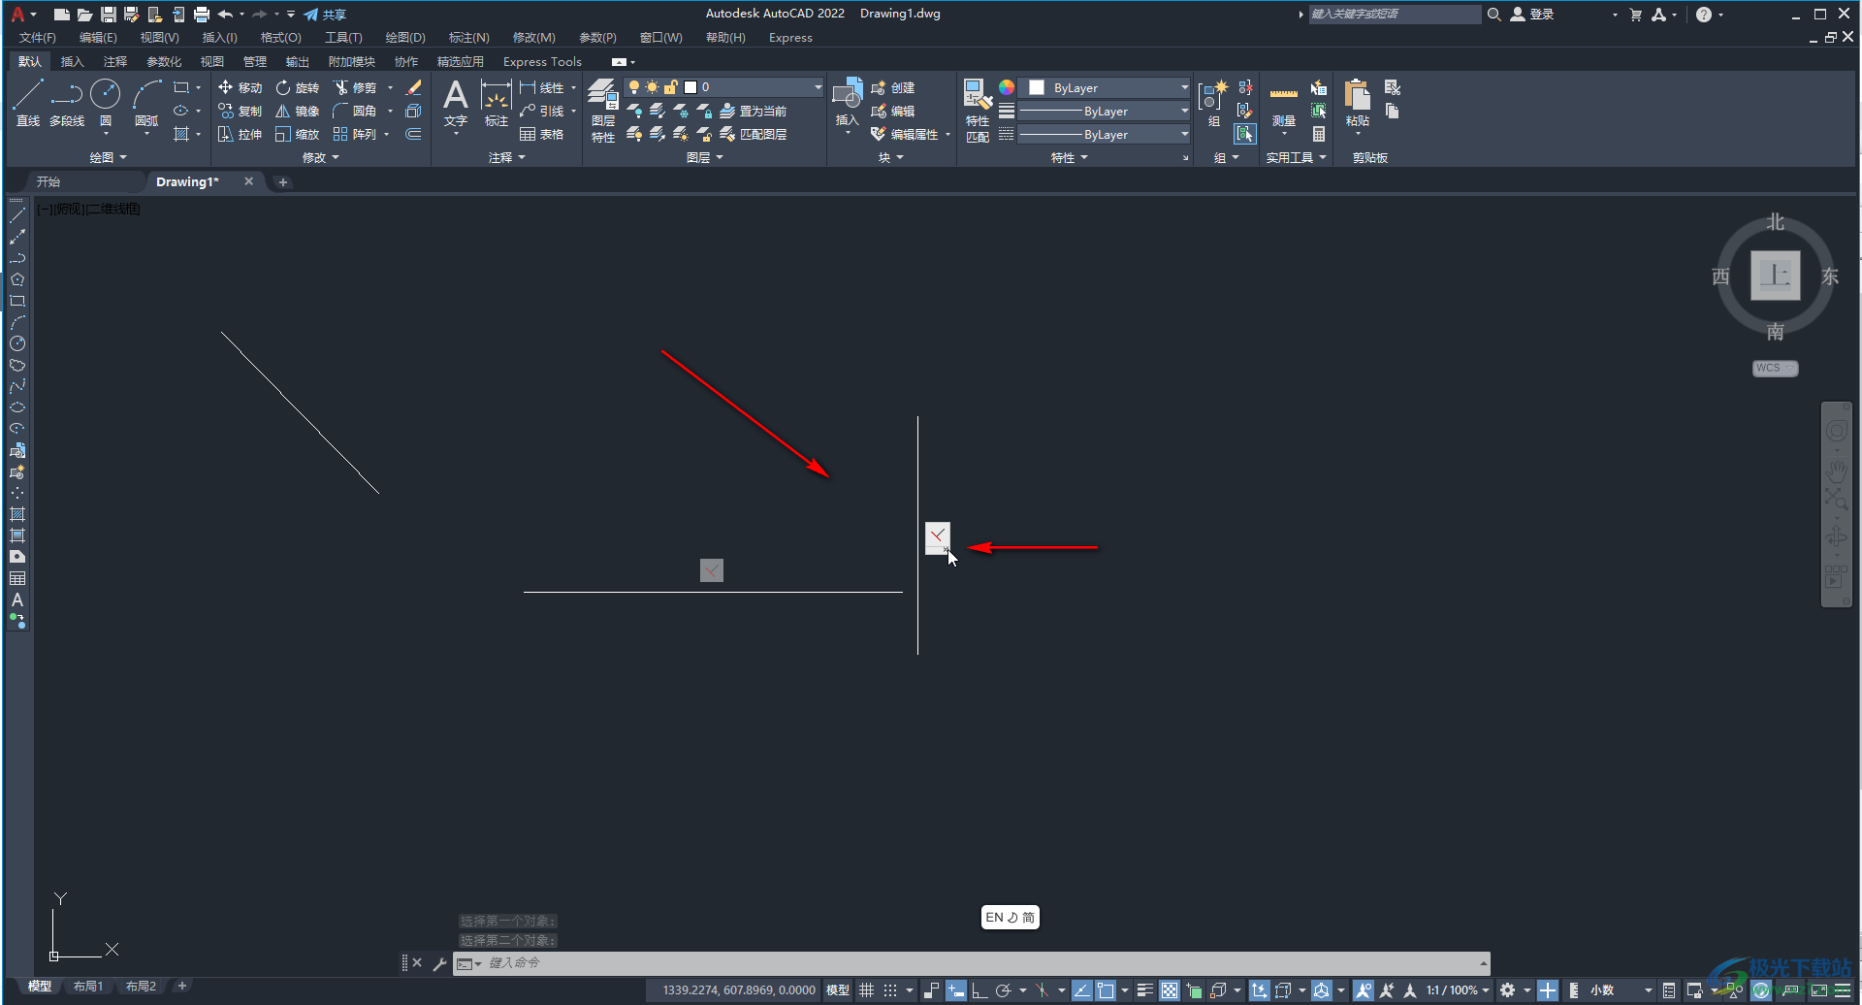Toggle ortho mode in the status bar
Image resolution: width=1862 pixels, height=1005 pixels.
(x=979, y=990)
